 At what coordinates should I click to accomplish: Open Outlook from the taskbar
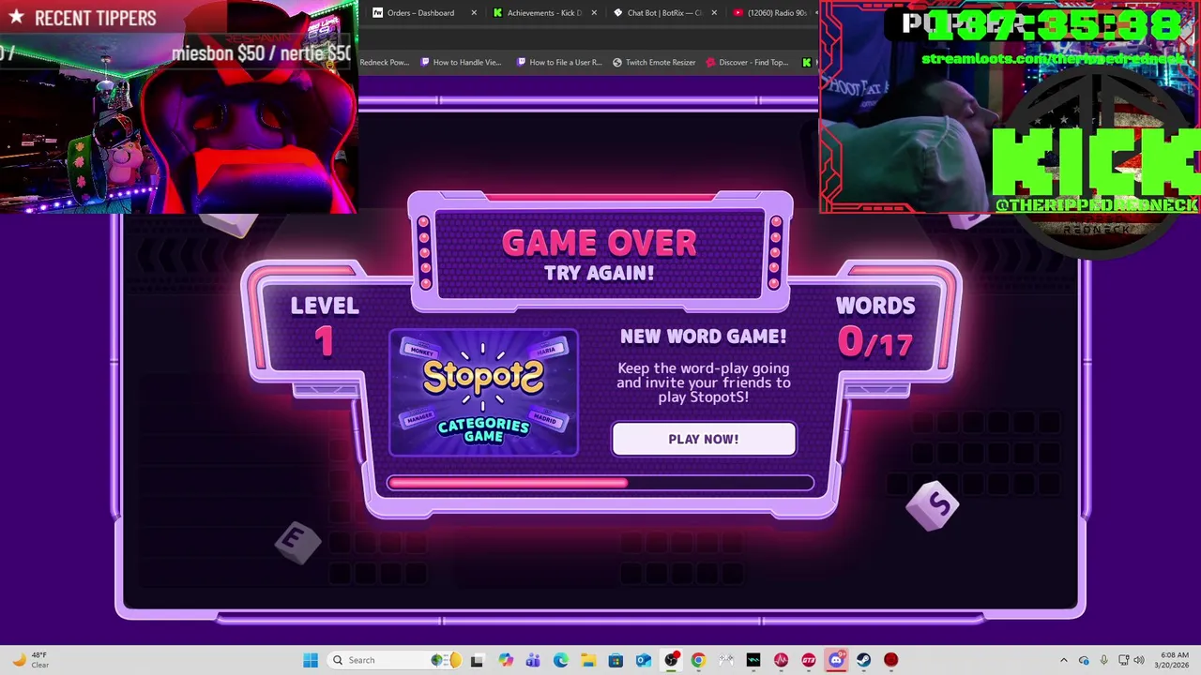(644, 660)
